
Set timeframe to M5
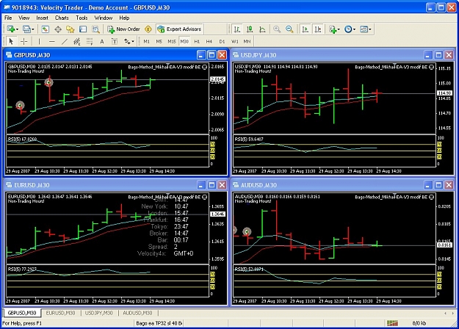coord(159,42)
